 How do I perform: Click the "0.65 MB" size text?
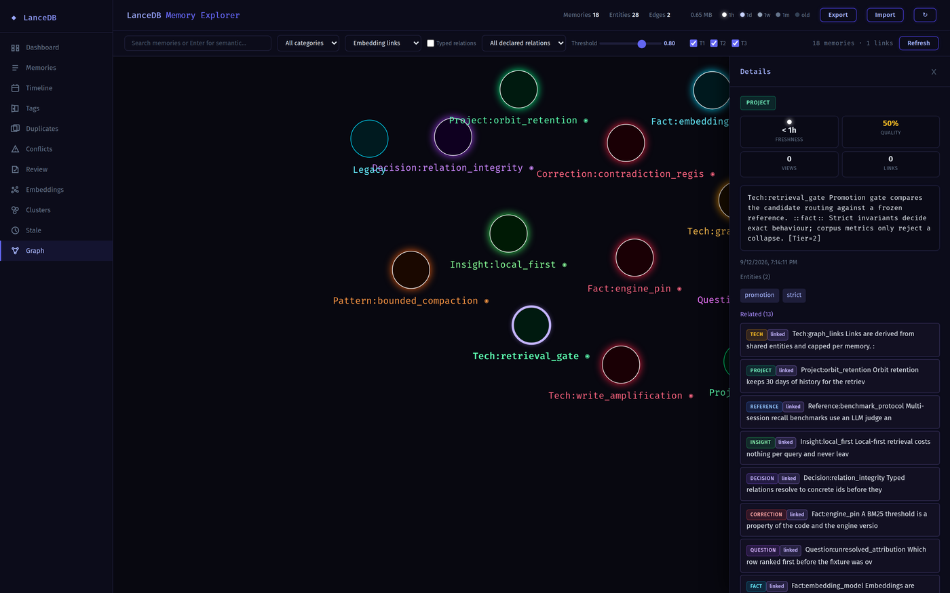click(701, 15)
